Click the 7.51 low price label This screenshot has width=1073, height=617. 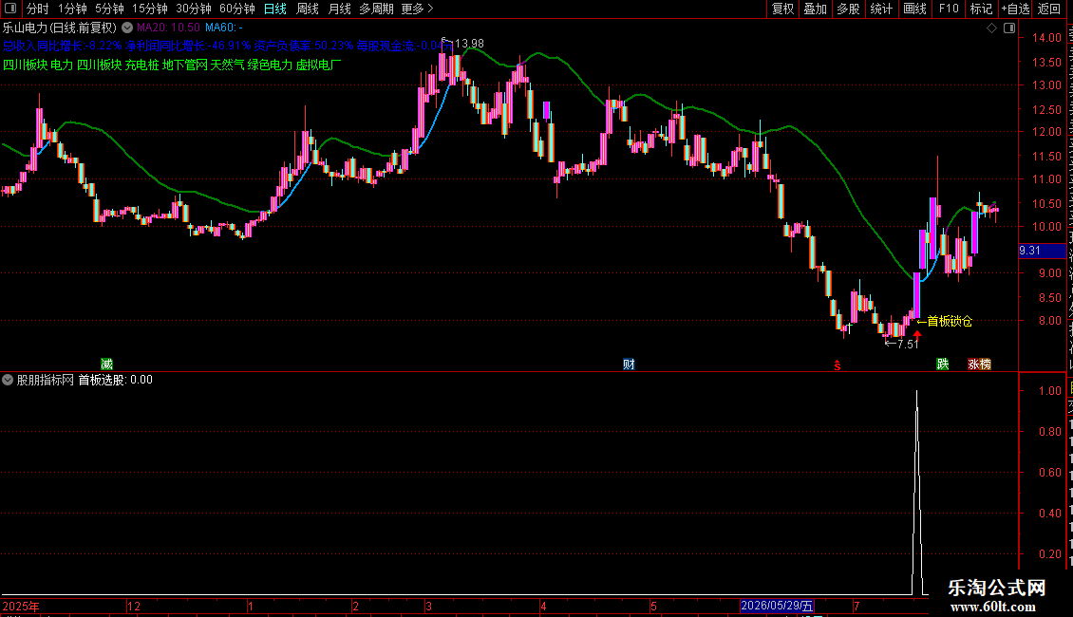[908, 344]
